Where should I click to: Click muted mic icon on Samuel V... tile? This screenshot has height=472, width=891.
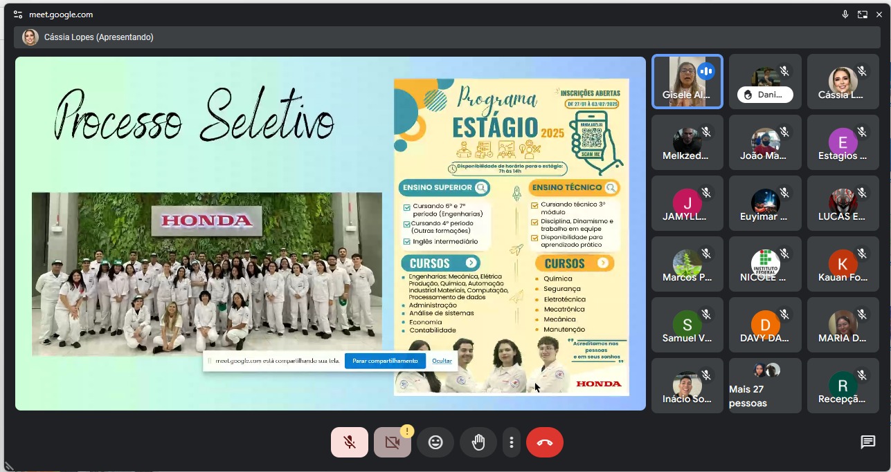tap(707, 314)
